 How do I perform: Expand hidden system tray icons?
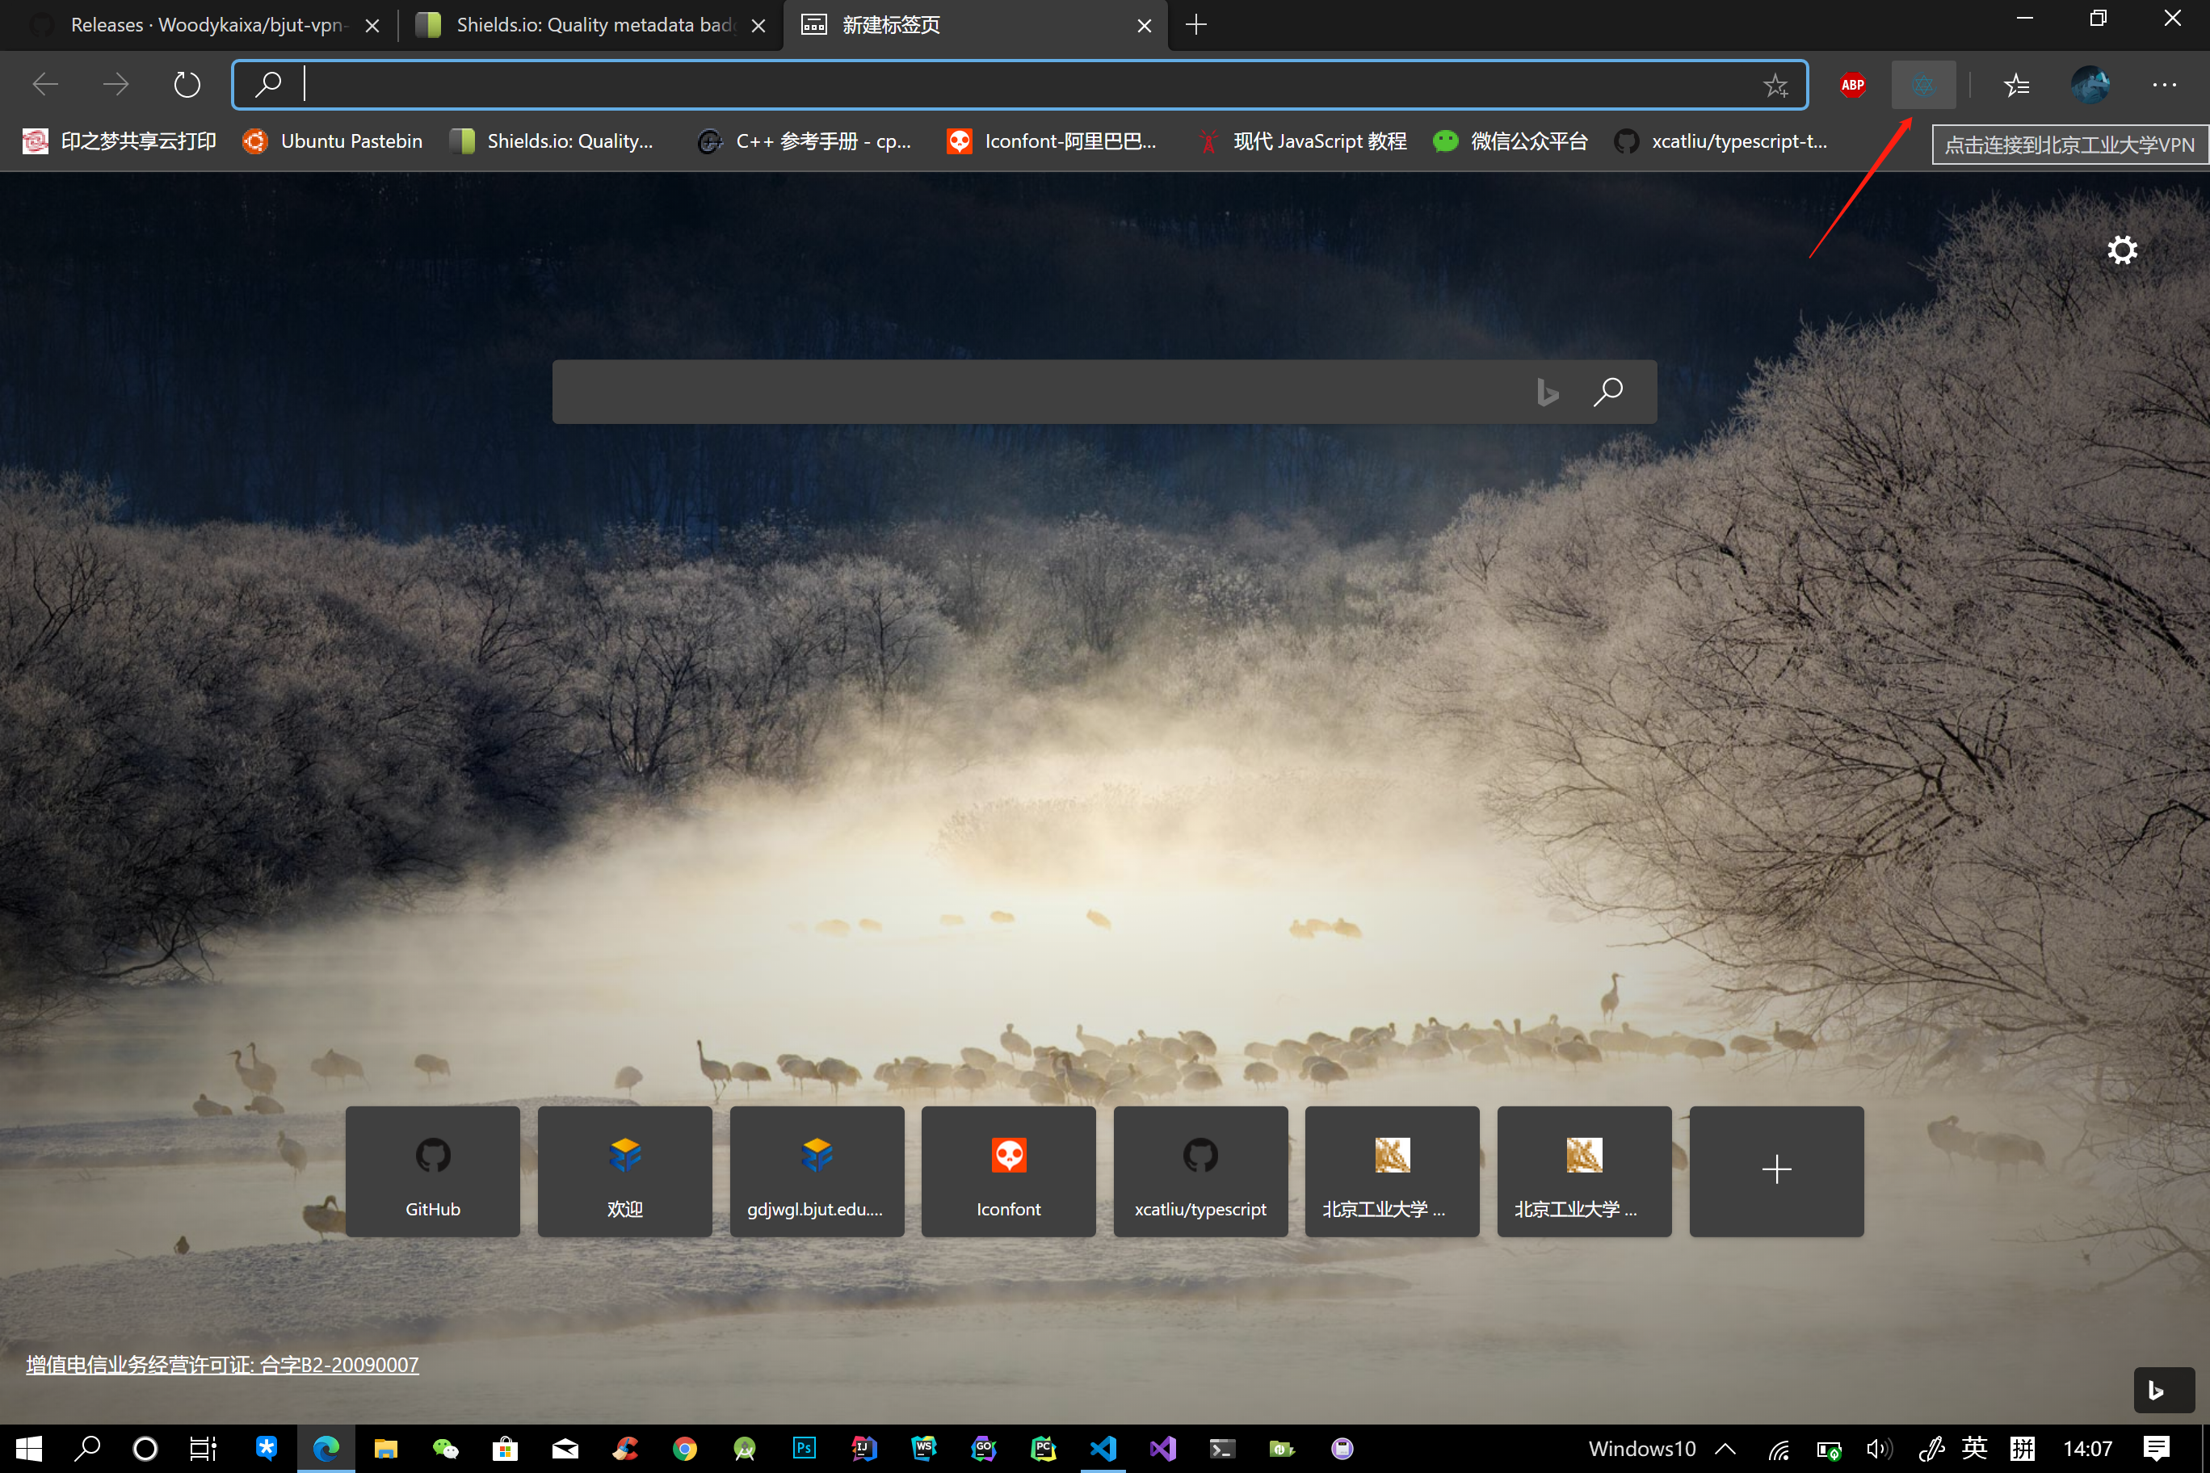click(1725, 1449)
